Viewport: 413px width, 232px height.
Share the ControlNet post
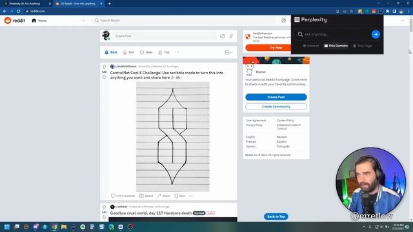click(x=163, y=196)
